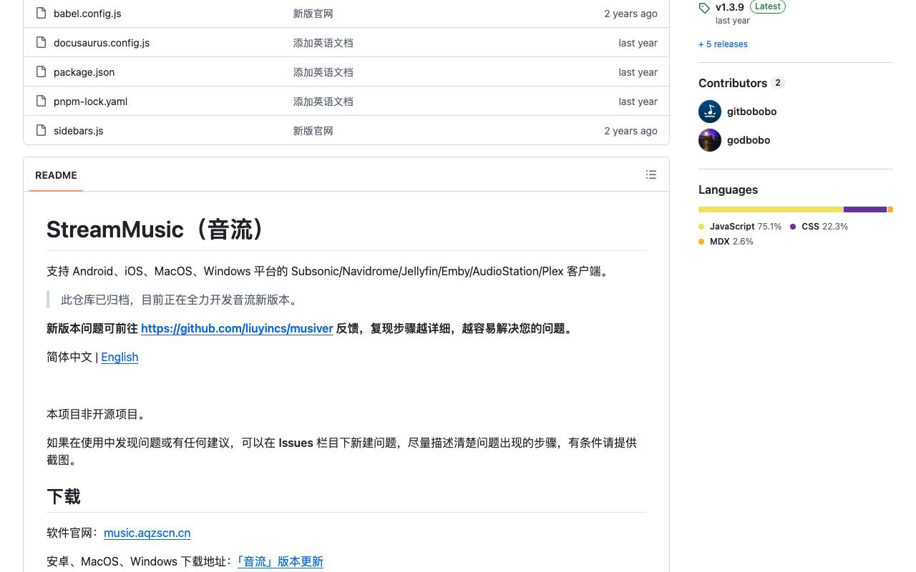Open docusaurus.config.js file
This screenshot has width=916, height=572.
click(102, 43)
